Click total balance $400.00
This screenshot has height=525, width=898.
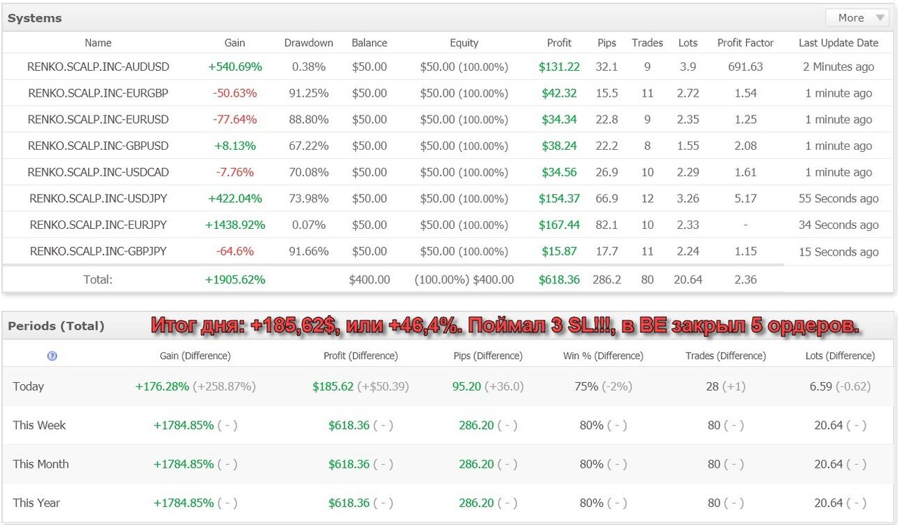coord(369,279)
